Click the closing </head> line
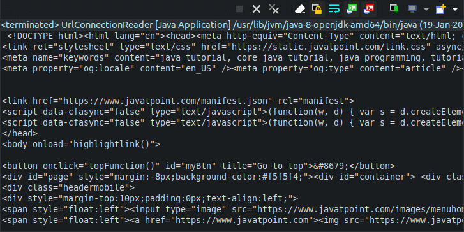Image resolution: width=464 pixels, height=232 pixels. click(x=20, y=134)
